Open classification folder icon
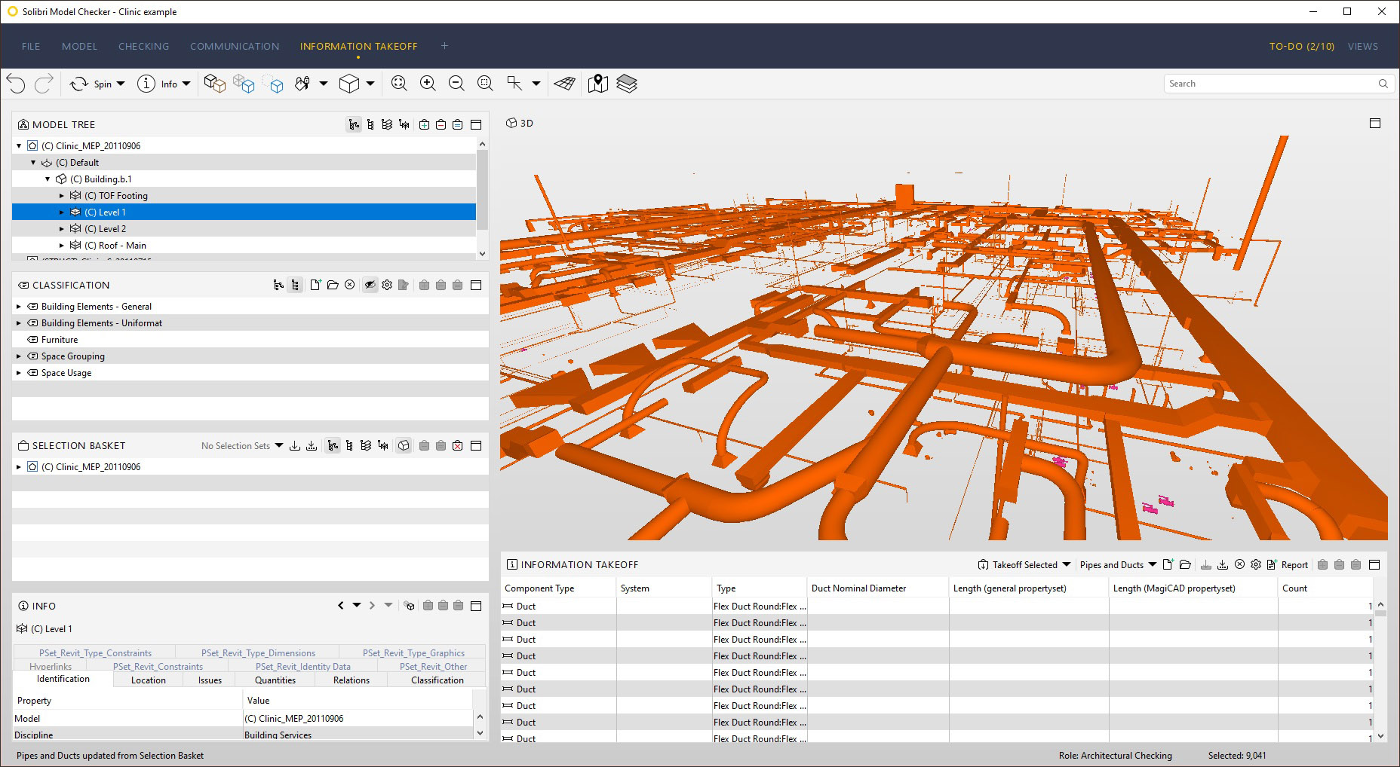 (333, 285)
